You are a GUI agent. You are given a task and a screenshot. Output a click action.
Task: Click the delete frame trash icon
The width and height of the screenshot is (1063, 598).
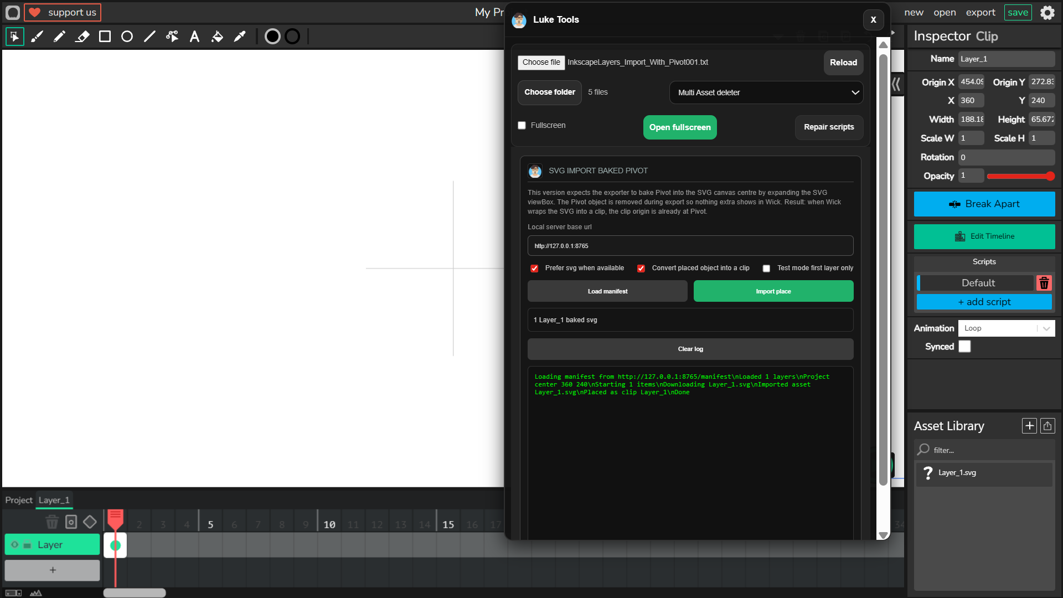pyautogui.click(x=52, y=522)
